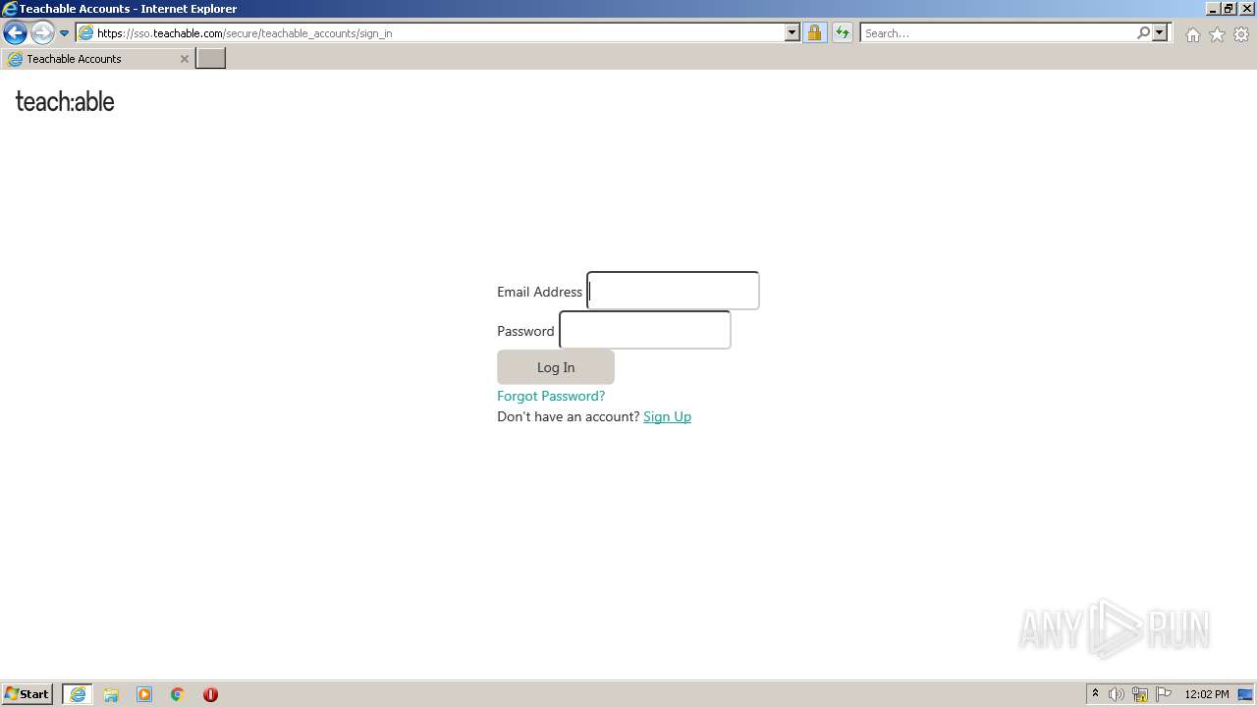This screenshot has width=1257, height=707.
Task: Close the Teachable Accounts tab
Action: tap(184, 59)
